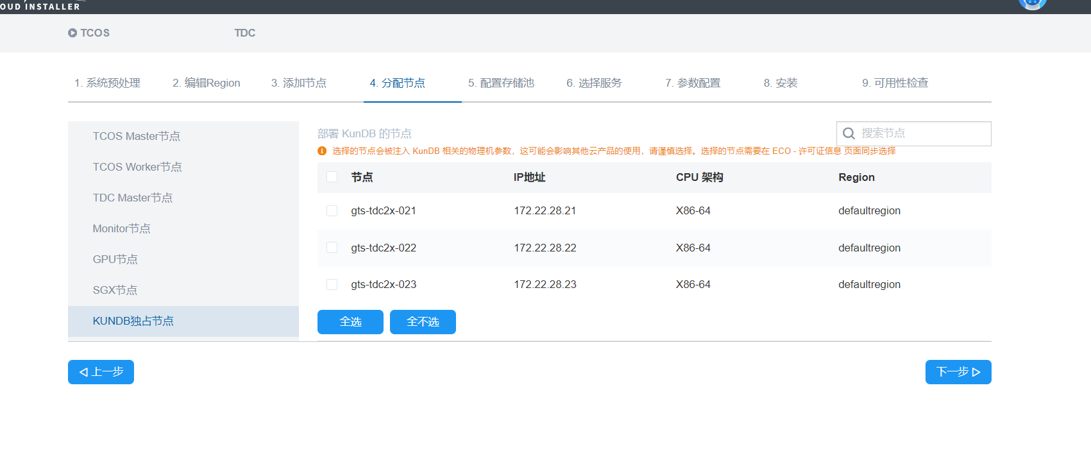Click the TCOS play-circle icon
The width and height of the screenshot is (1091, 476).
[x=72, y=33]
